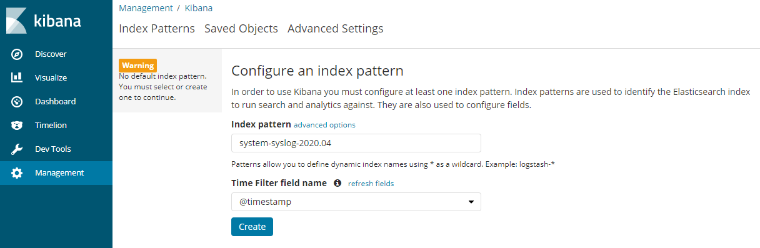Click the Management gear icon

(17, 173)
